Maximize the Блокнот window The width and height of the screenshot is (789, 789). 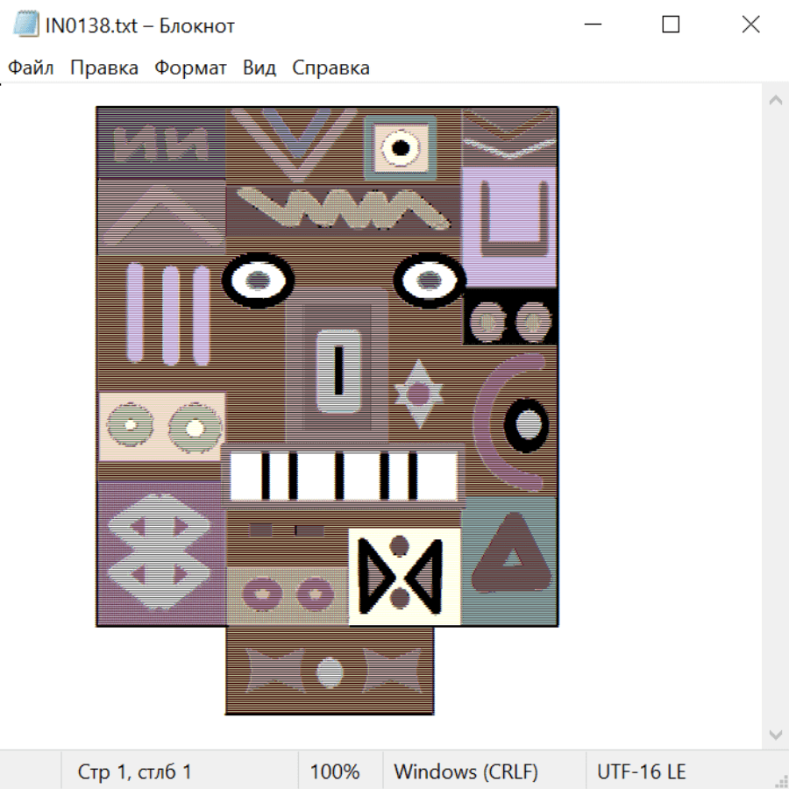(671, 25)
